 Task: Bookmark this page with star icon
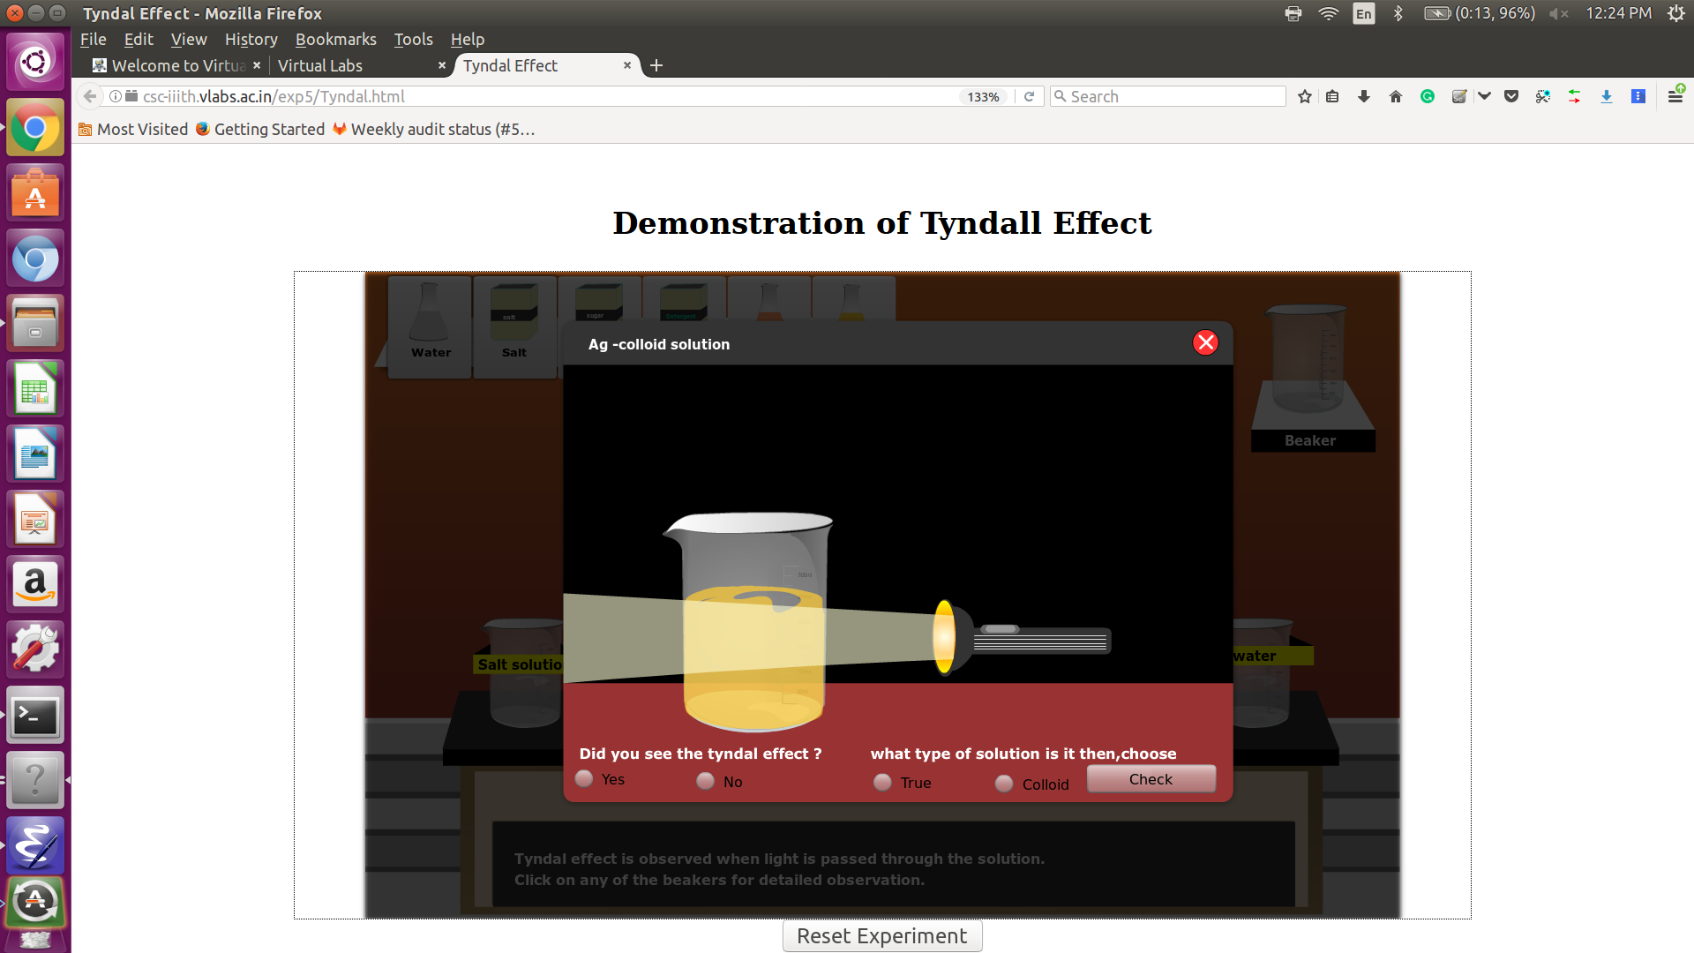1305,97
